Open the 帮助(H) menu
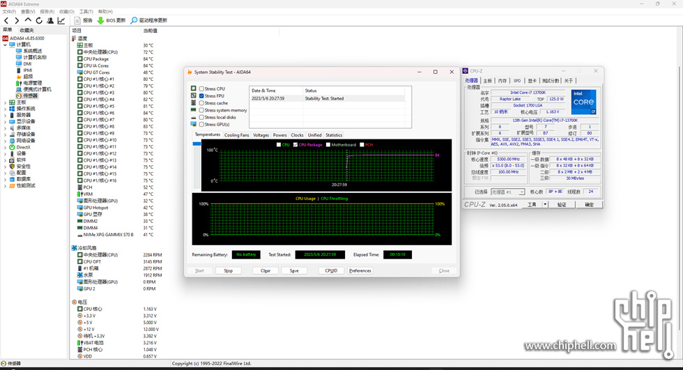683x370 pixels. [x=105, y=12]
